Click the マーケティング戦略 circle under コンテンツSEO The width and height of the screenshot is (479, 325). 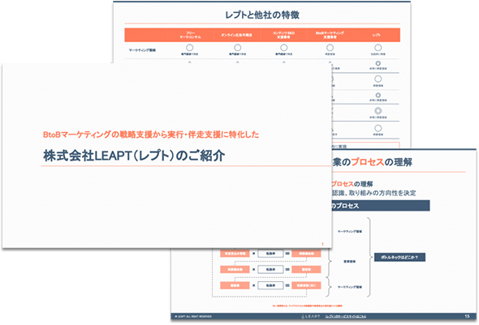pyautogui.click(x=284, y=48)
